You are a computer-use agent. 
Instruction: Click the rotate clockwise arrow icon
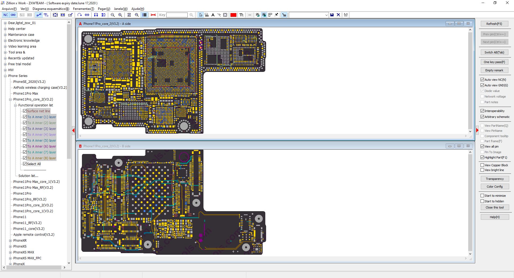tap(80, 15)
